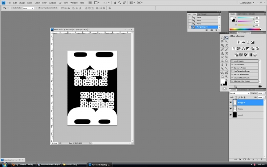Select the Zoom tool in toolbox

pyautogui.click(x=227, y=76)
